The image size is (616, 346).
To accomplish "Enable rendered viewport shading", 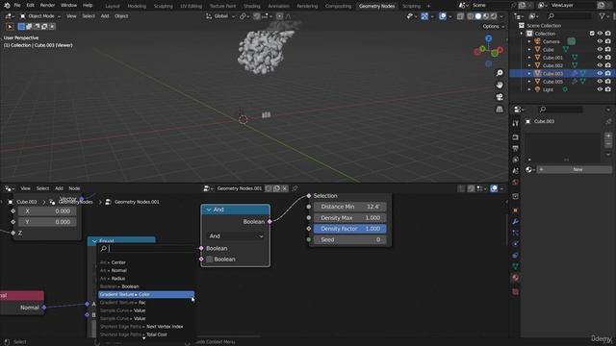I will 494,16.
